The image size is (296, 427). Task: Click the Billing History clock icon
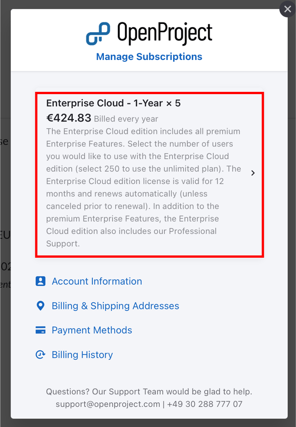coord(40,355)
